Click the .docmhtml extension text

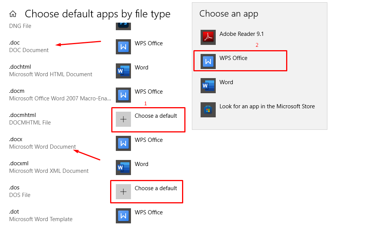click(x=23, y=115)
